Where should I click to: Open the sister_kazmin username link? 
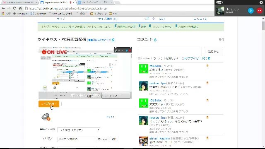coord(160,138)
